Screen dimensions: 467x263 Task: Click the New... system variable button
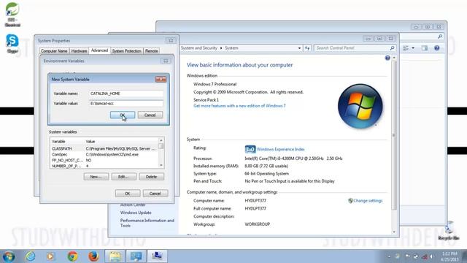point(96,177)
